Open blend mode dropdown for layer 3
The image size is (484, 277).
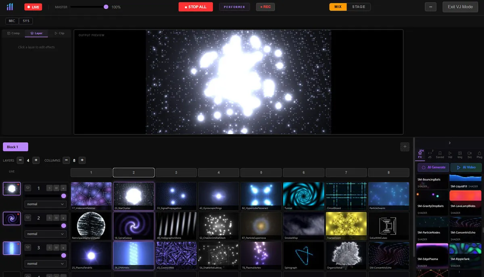pos(45,264)
